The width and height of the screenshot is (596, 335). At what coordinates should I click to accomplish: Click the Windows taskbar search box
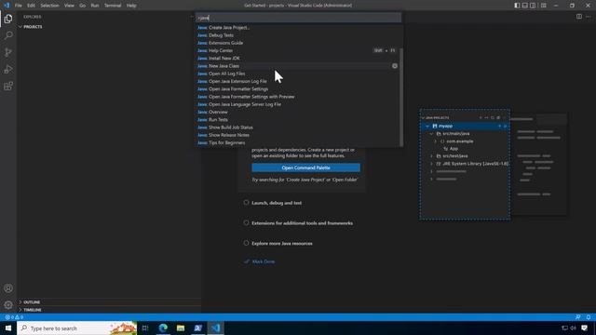[77, 328]
